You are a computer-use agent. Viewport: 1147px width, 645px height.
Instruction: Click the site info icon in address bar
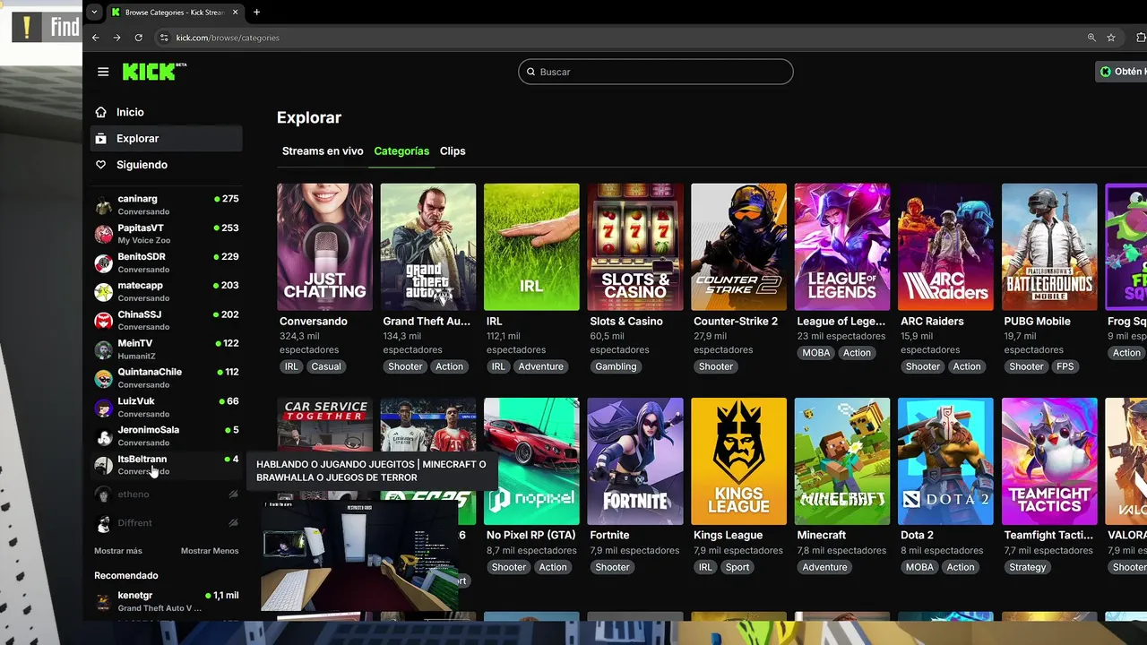coord(164,38)
